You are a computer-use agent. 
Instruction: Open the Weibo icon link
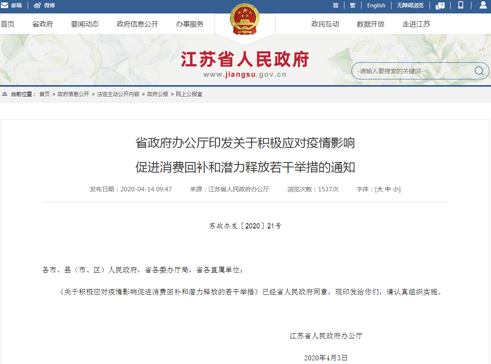point(37,5)
